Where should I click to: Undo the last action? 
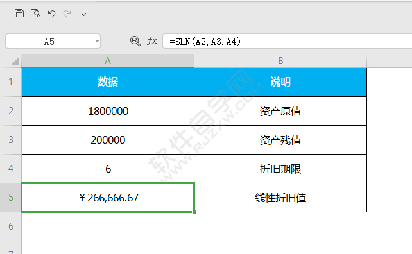click(51, 13)
